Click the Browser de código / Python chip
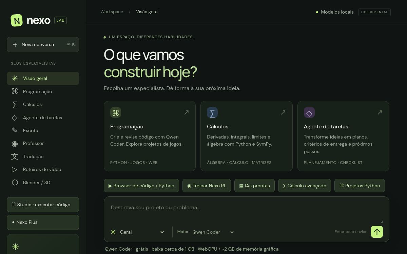Viewport: 407px width, 254px height. pos(141,186)
